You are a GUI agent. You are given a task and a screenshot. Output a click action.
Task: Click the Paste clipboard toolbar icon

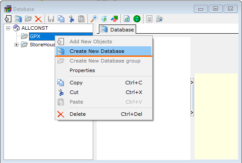click(x=81, y=19)
